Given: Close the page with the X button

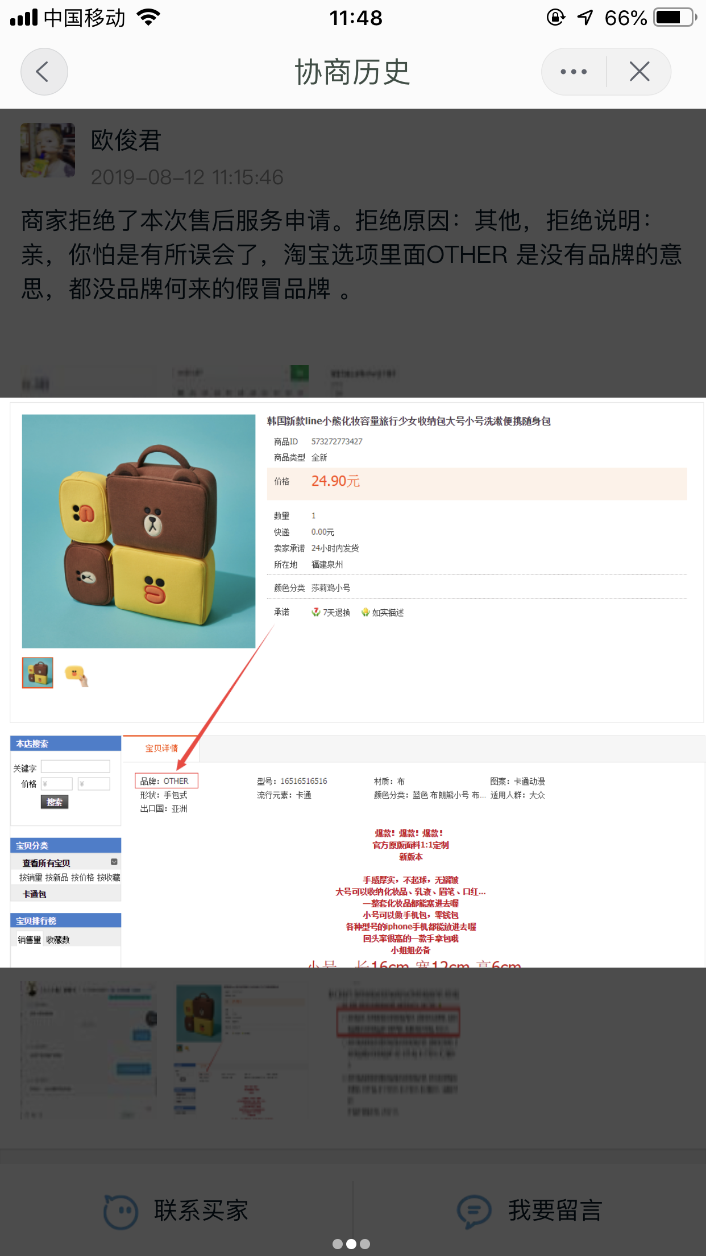Looking at the screenshot, I should point(639,72).
